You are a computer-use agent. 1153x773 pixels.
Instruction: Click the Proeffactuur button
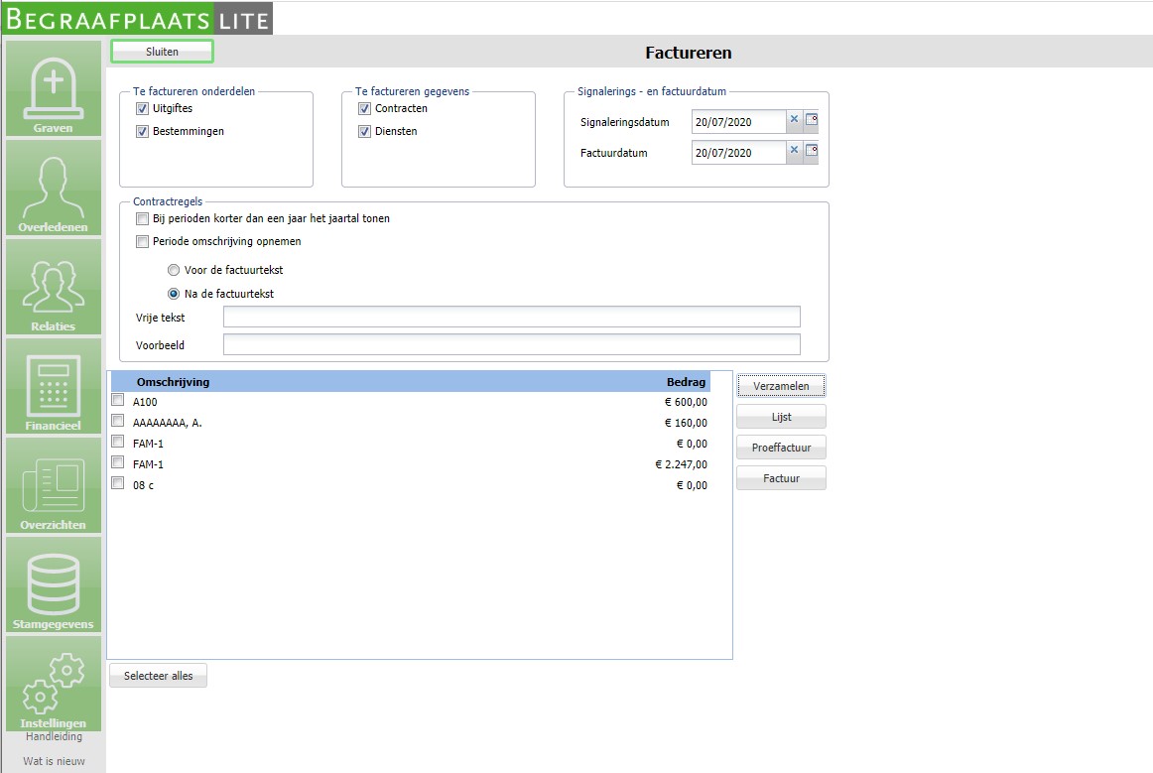[781, 448]
